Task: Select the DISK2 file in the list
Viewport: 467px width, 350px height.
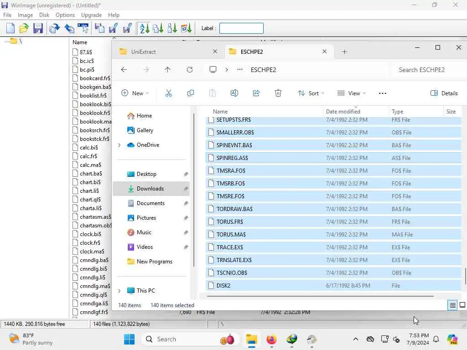Action: (x=333, y=286)
